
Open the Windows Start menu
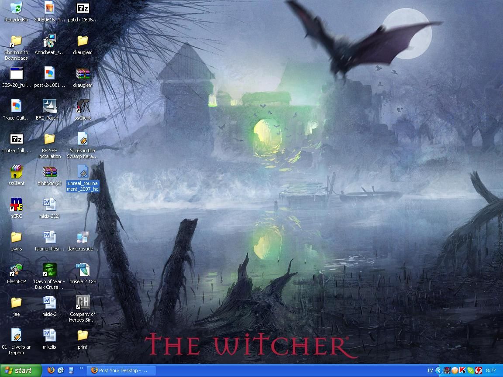pos(21,370)
